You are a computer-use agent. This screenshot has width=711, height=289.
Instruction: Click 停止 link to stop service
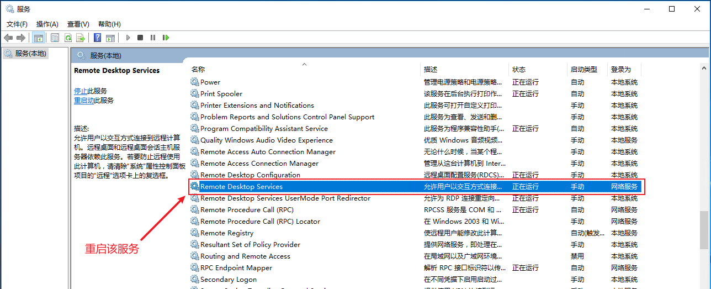(81, 91)
